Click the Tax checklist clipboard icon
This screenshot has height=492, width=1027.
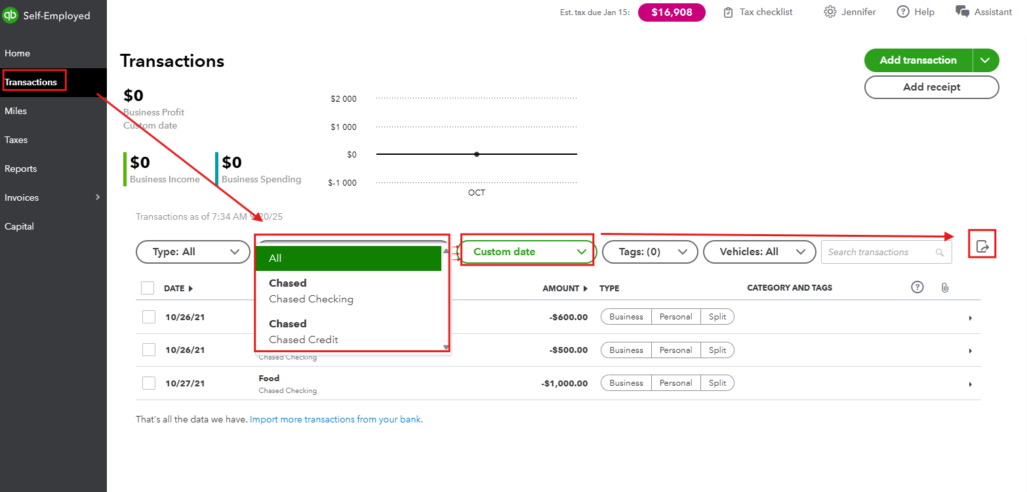pyautogui.click(x=728, y=12)
